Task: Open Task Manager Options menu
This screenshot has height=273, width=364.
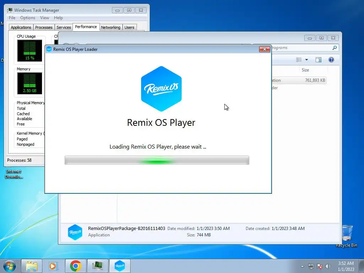Action: coord(28,18)
